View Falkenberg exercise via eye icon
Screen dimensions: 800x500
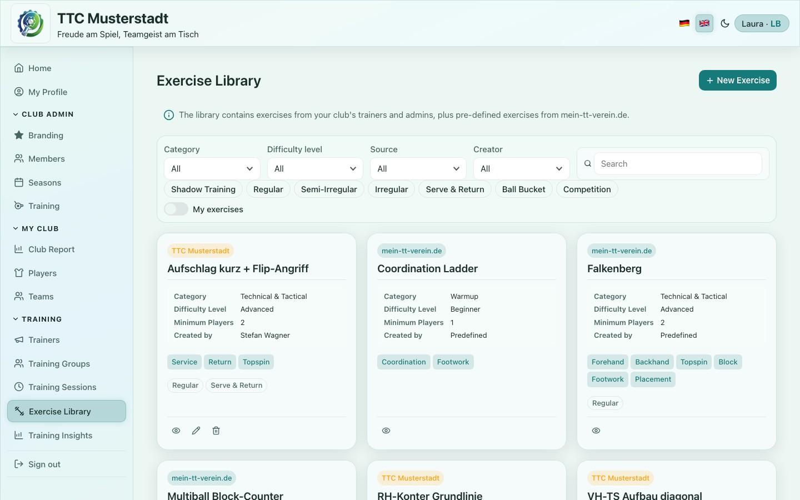596,431
